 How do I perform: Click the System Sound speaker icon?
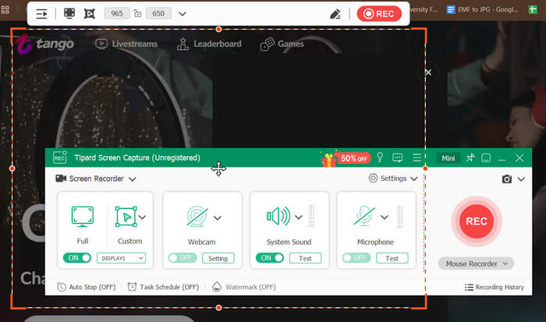click(x=278, y=216)
